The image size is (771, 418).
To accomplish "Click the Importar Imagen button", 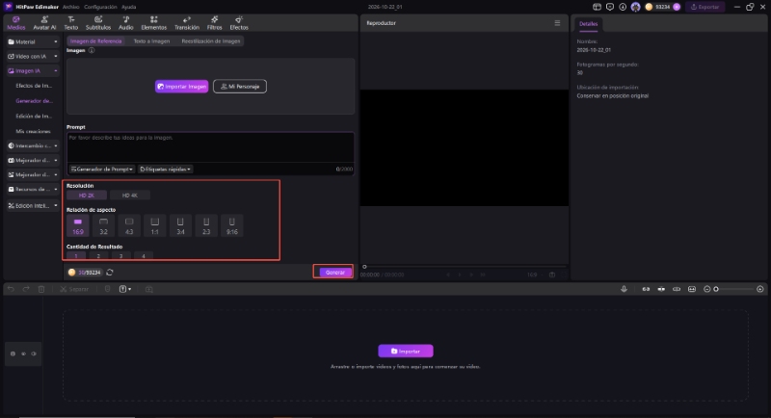I will [x=181, y=87].
